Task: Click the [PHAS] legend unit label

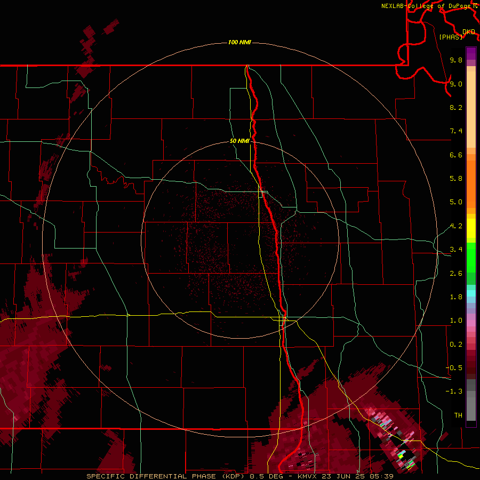Action: pos(451,37)
